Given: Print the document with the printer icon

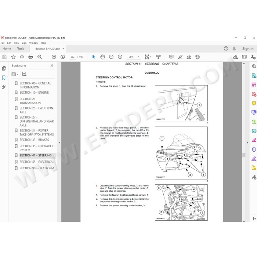Looking at the screenshot, I should (x=30, y=57).
